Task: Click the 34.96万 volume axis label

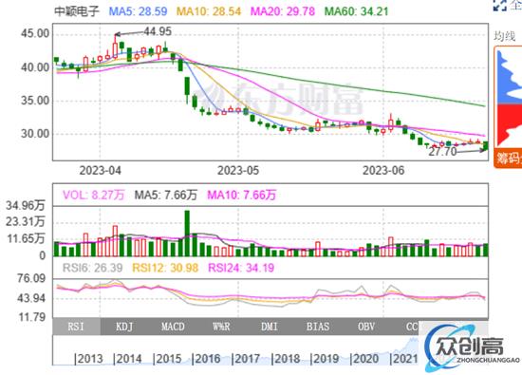Action: point(26,205)
